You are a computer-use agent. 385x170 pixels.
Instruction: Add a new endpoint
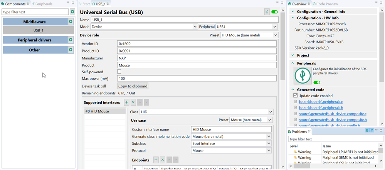coord(156,160)
